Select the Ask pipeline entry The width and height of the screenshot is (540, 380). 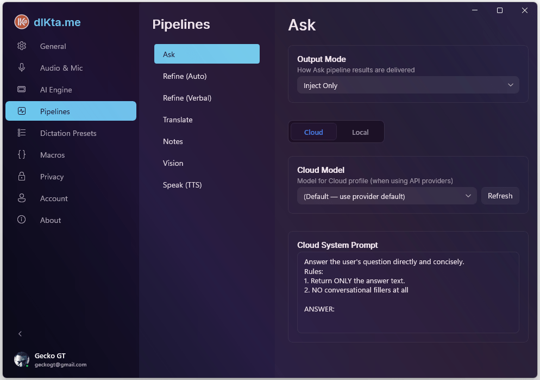pyautogui.click(x=206, y=54)
